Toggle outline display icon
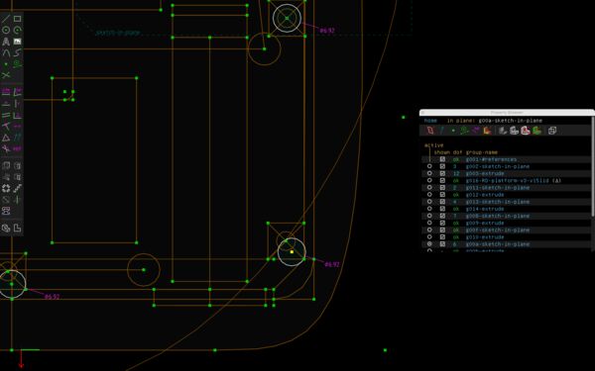This screenshot has height=371, width=595. tap(526, 131)
